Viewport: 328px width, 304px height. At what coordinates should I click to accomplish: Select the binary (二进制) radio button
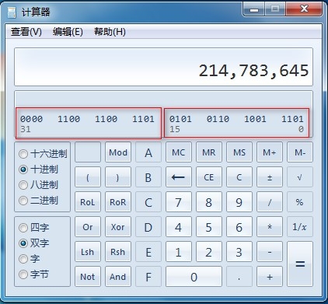(x=23, y=201)
